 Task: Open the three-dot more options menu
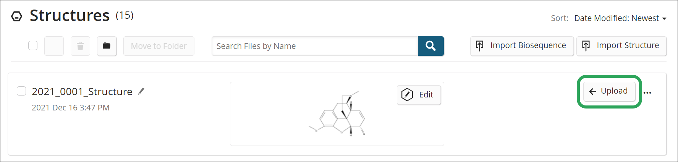click(x=647, y=93)
